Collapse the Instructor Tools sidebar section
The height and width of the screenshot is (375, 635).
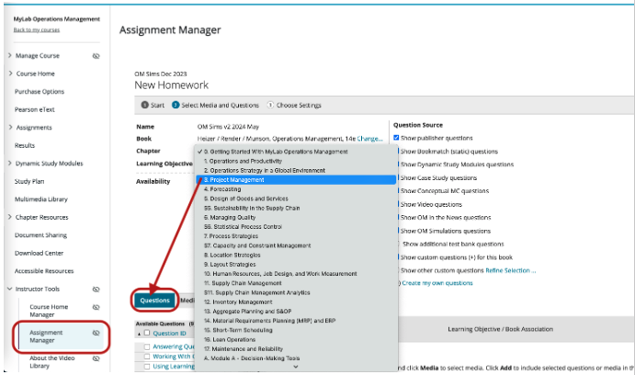point(10,289)
